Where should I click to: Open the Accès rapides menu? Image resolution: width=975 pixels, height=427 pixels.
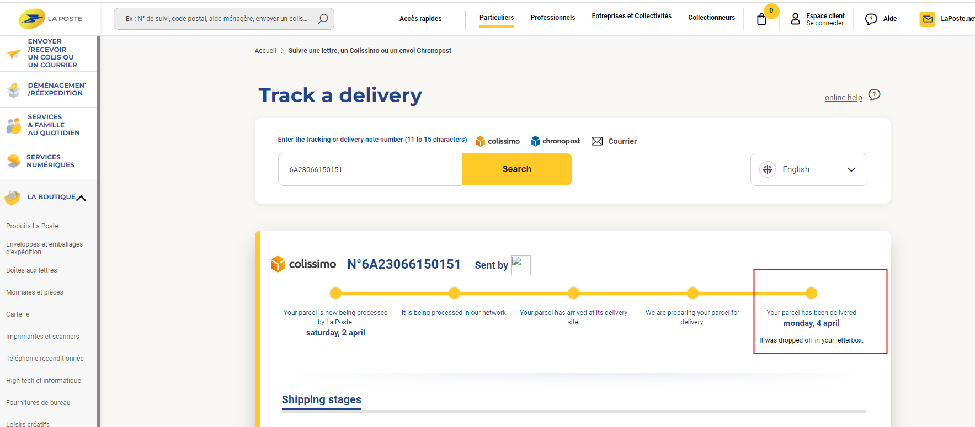[420, 19]
